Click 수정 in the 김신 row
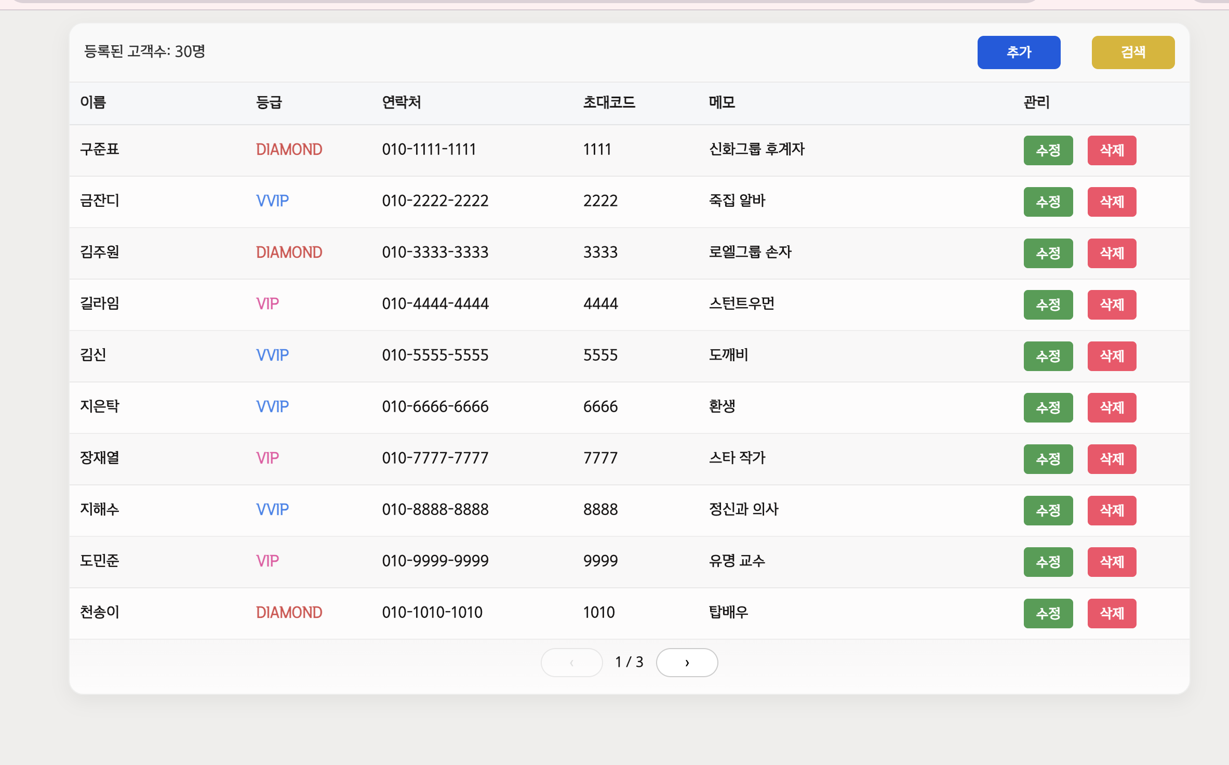Screen dimensions: 1229x765 pos(1048,356)
